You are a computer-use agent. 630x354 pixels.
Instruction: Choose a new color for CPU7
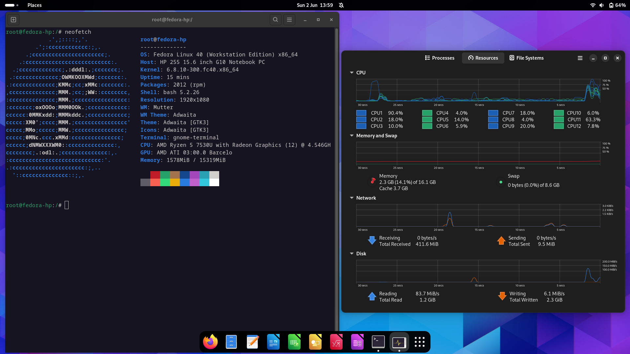click(x=493, y=113)
